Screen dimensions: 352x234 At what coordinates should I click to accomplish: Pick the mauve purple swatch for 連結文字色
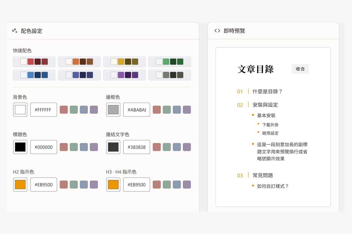click(187, 147)
